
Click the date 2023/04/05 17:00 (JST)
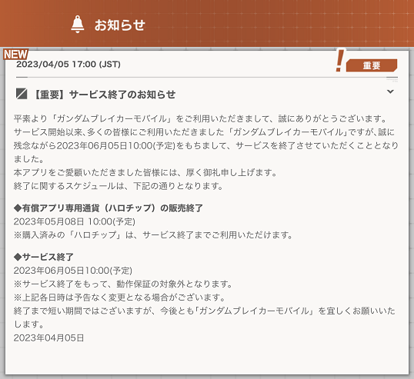(x=68, y=64)
